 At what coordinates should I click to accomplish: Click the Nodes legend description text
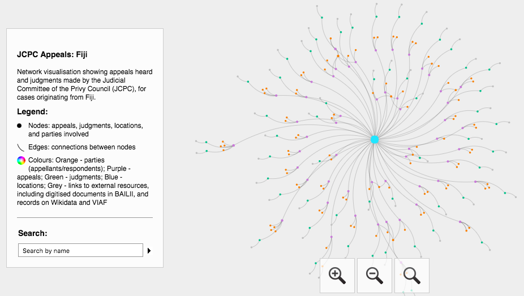pyautogui.click(x=85, y=130)
